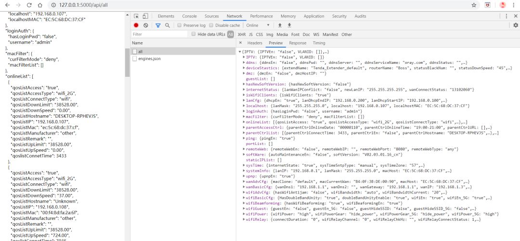This screenshot has height=241, width=520.
Task: Open the Response tab
Action: 298,43
